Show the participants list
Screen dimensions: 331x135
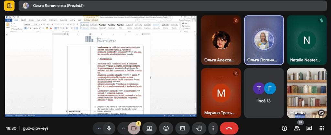pyautogui.click(x=297, y=128)
